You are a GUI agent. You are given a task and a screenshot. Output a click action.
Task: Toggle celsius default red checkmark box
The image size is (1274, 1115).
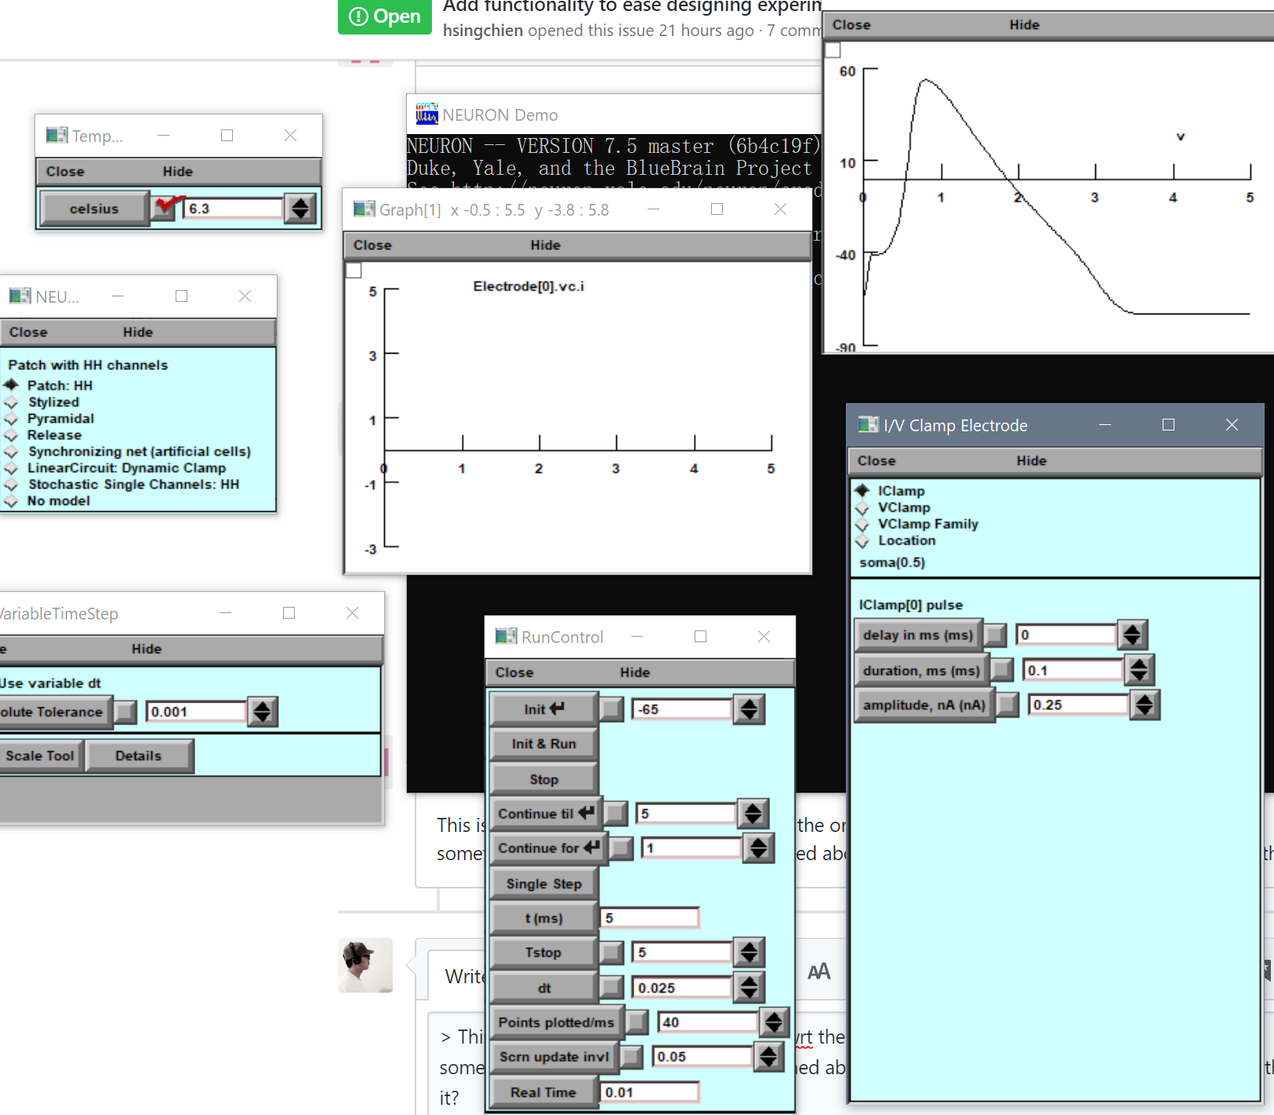coord(165,209)
